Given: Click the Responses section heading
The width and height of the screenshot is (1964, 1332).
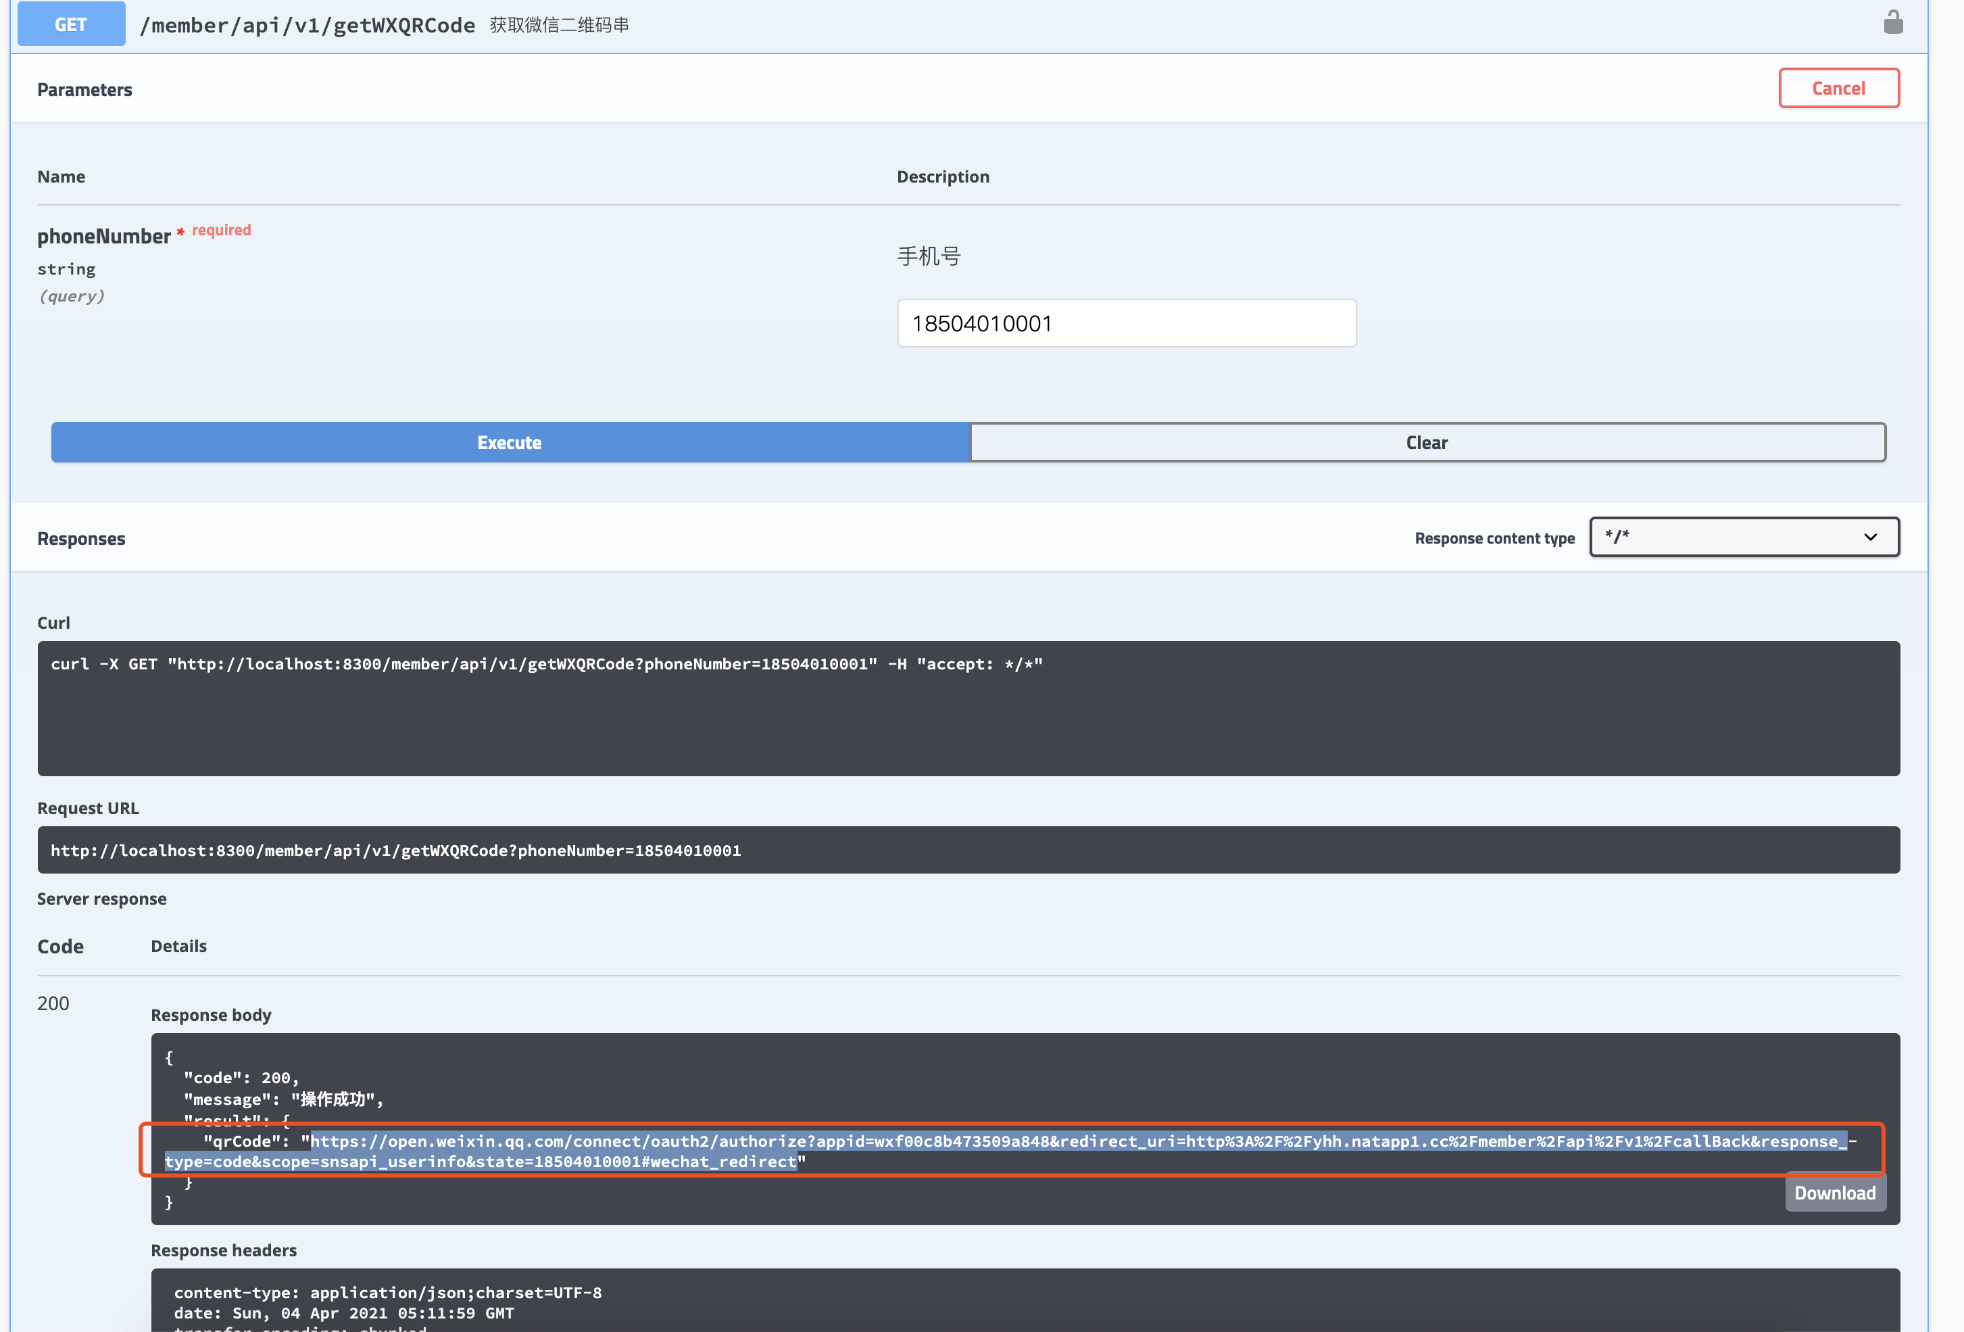Looking at the screenshot, I should pos(81,539).
